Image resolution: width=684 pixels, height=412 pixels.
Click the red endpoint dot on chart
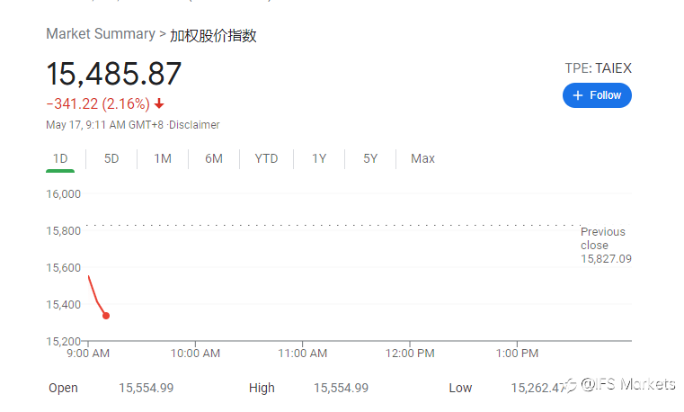click(x=106, y=316)
